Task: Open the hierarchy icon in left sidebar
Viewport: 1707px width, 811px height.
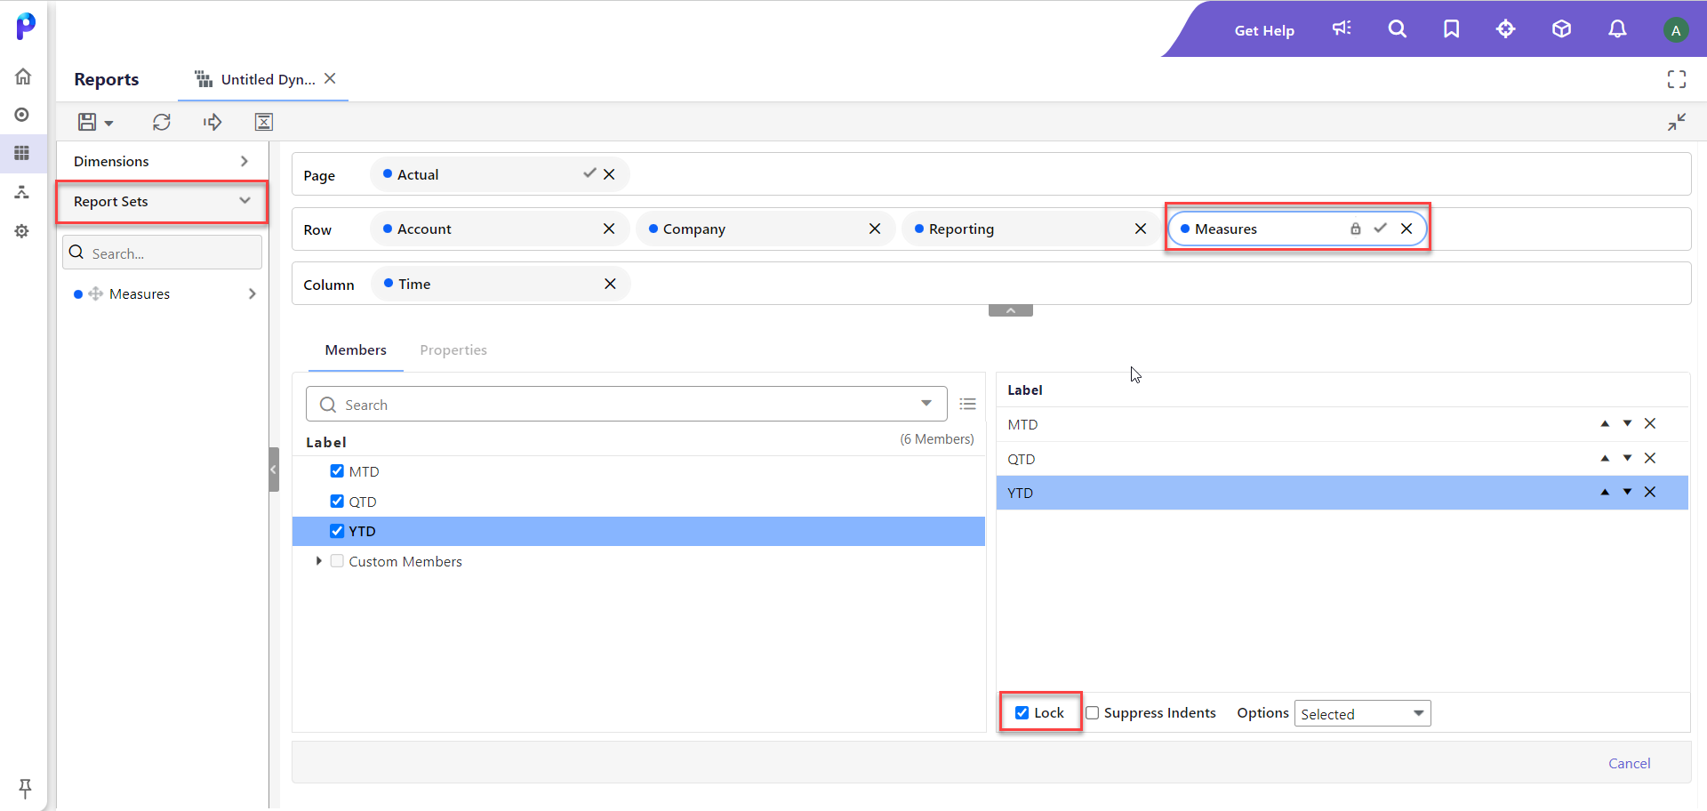Action: (x=22, y=192)
